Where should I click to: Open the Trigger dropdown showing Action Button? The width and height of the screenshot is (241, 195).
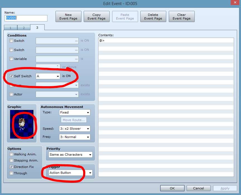click(70, 173)
